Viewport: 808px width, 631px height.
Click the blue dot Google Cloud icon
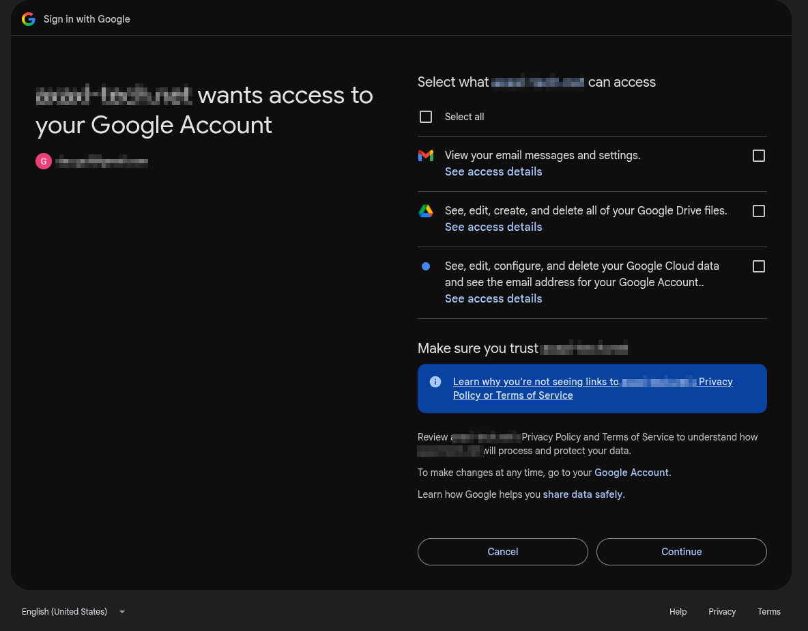pyautogui.click(x=426, y=266)
